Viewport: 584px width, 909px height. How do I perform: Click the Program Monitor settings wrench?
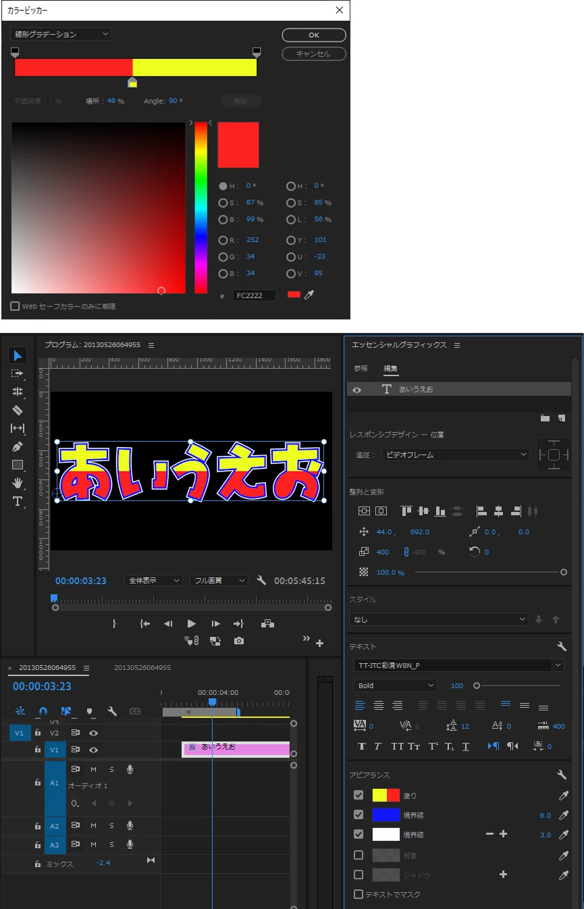pos(262,580)
